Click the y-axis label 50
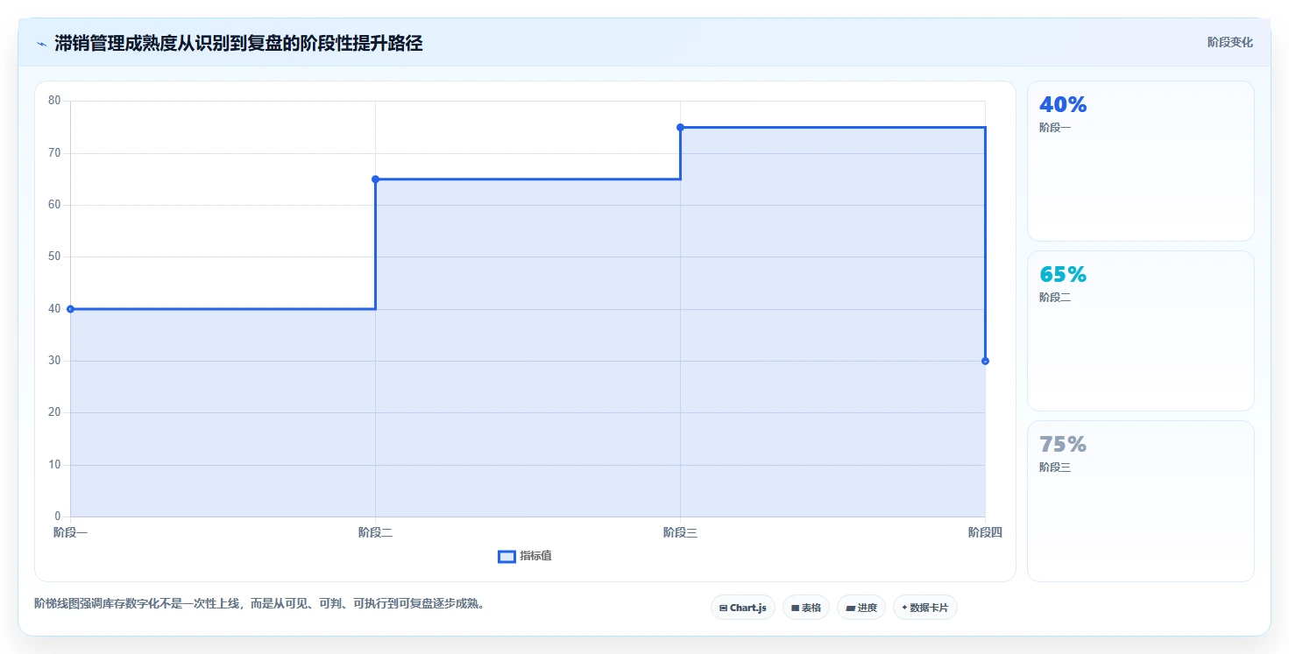Screen dimensions: 1289x654 (54, 257)
